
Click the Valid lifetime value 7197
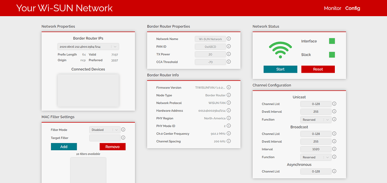tap(115, 55)
